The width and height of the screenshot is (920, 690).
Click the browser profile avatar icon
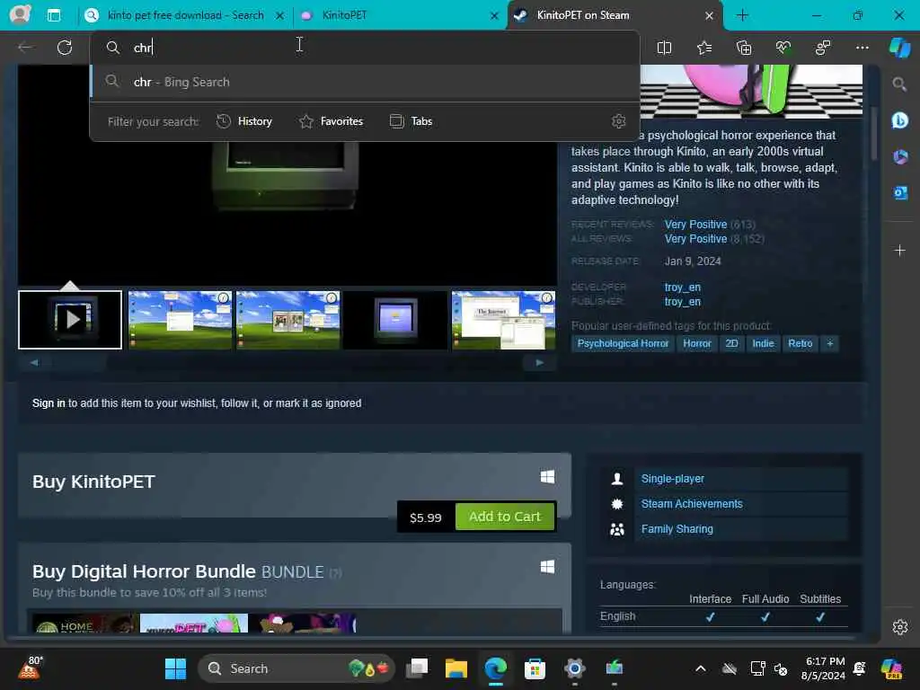(20, 14)
